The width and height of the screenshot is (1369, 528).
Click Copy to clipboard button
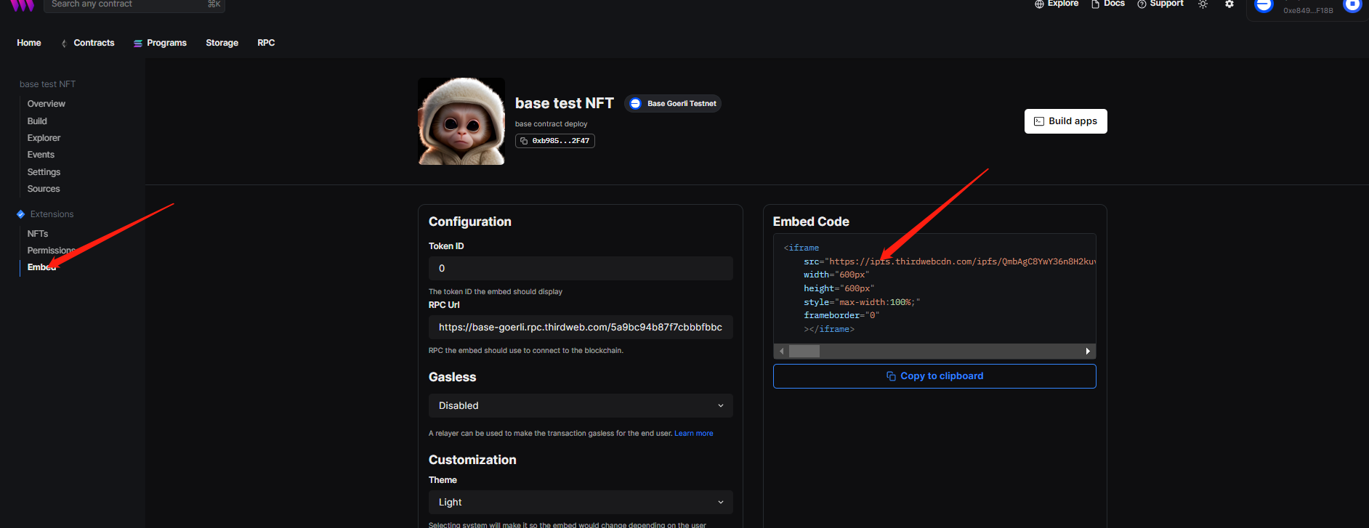pyautogui.click(x=934, y=376)
